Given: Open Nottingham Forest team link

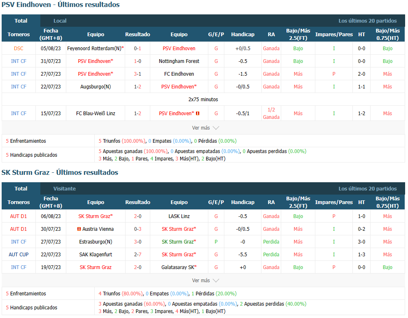Looking at the screenshot, I should (x=179, y=61).
